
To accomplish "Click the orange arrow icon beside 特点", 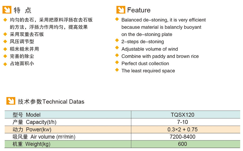I will (x=7, y=10).
